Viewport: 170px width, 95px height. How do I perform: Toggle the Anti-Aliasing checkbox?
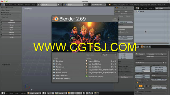coord(138,83)
